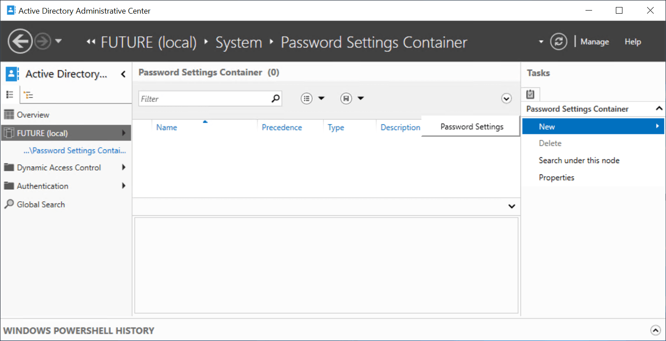The width and height of the screenshot is (666, 341).
Task: Expand the Dynamic Access Control node
Action: 124,167
